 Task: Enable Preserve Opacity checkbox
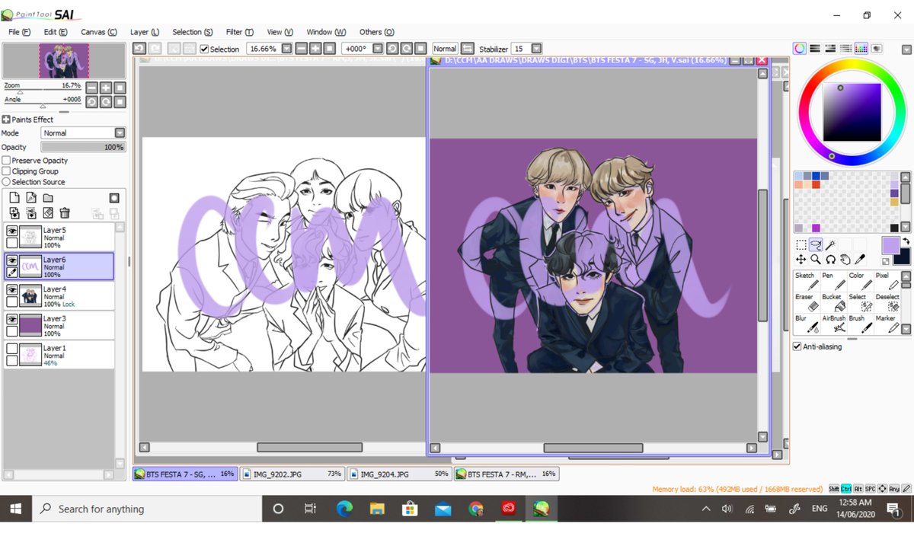point(6,161)
